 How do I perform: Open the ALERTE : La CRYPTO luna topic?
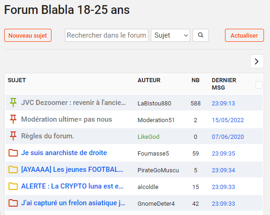pyautogui.click(x=72, y=186)
